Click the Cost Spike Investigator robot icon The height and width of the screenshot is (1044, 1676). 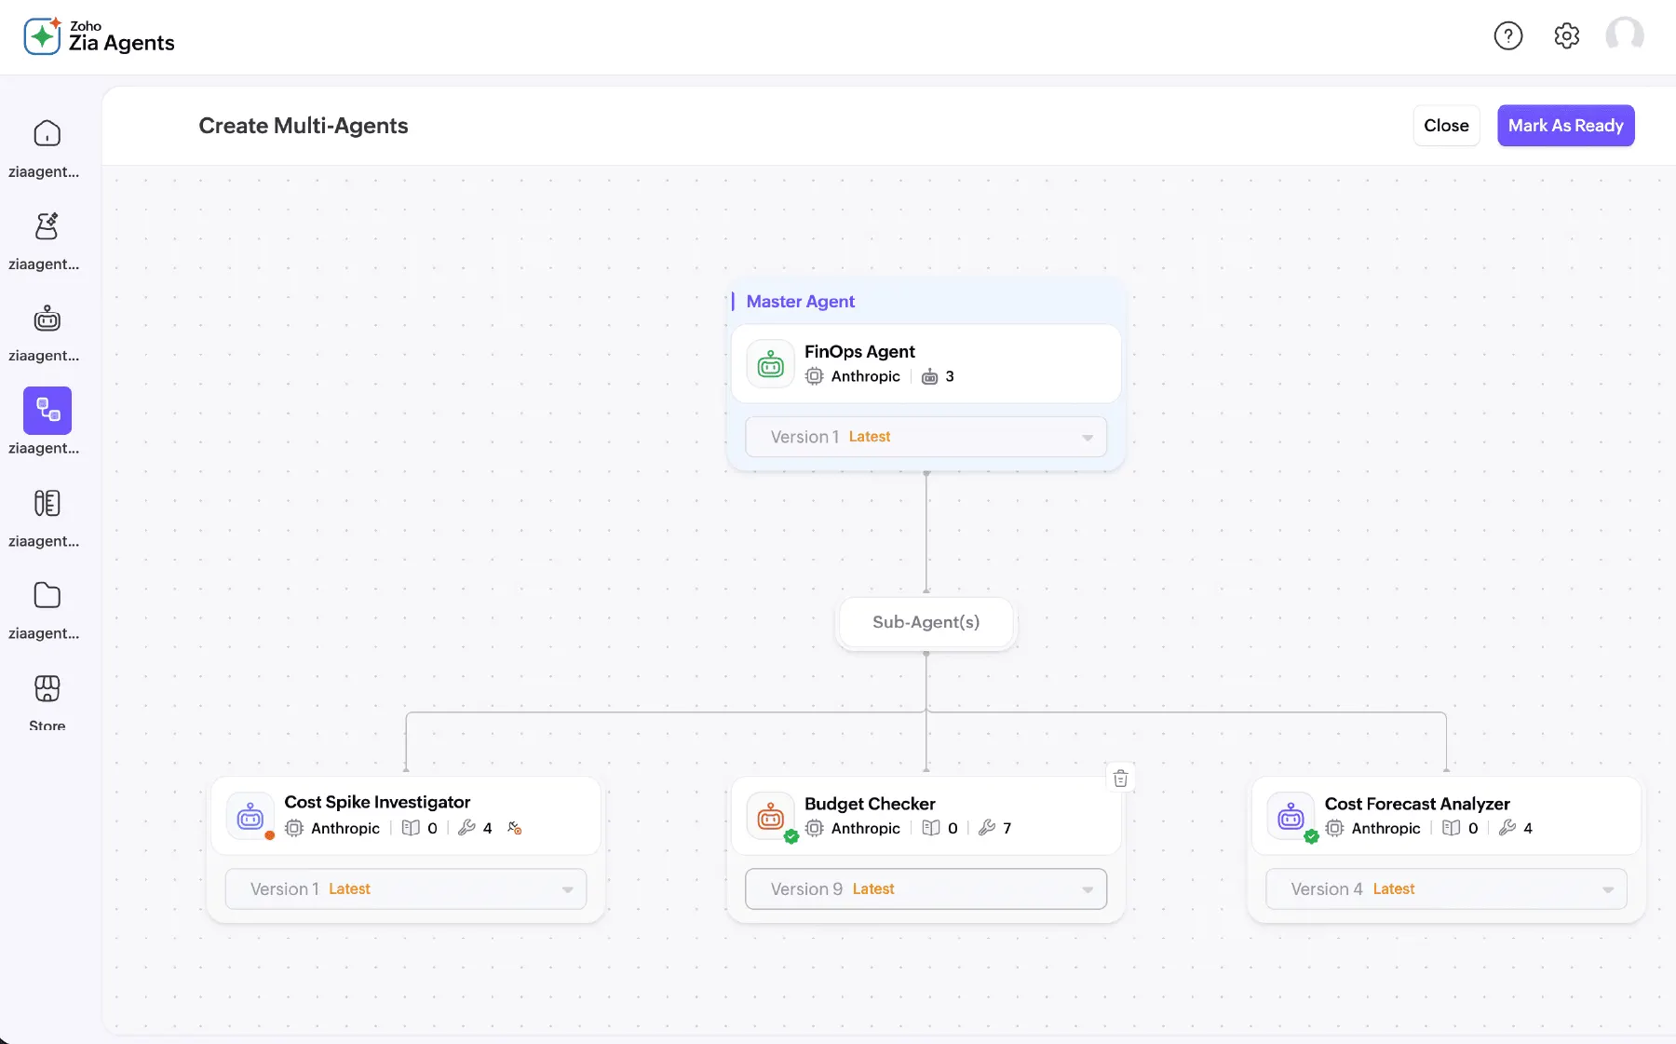[250, 817]
